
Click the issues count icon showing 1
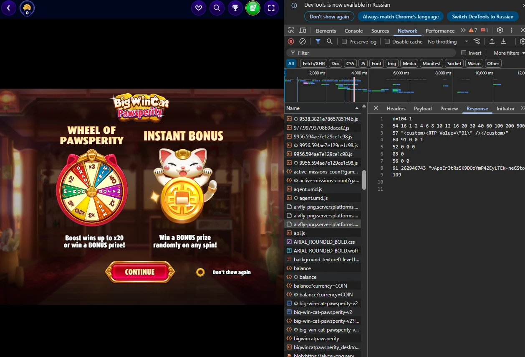point(485,31)
